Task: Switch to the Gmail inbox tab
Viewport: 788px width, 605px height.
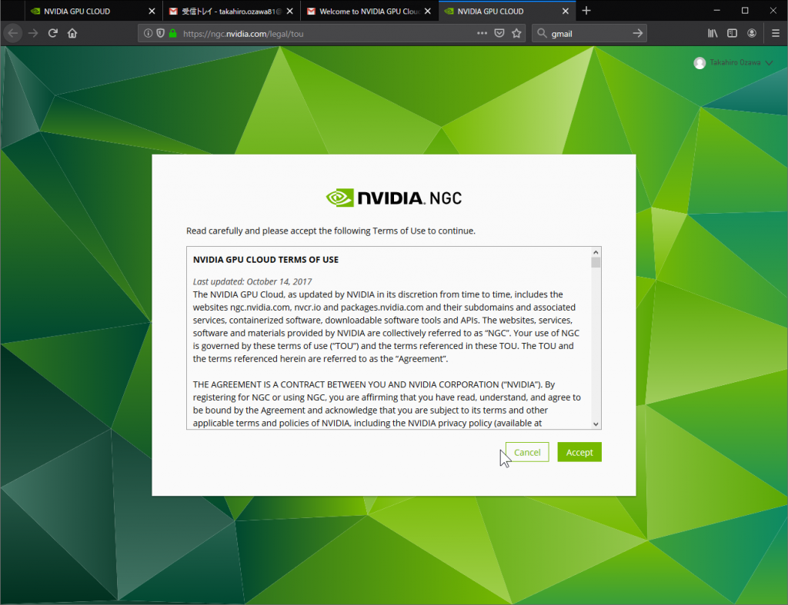Action: coord(228,12)
